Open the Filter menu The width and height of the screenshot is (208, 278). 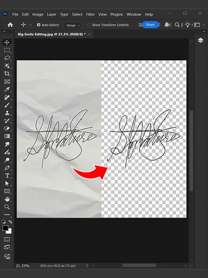point(90,14)
